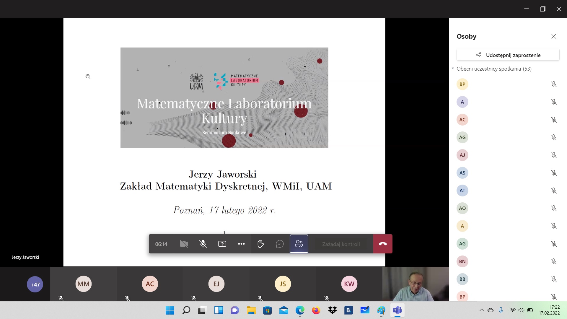The height and width of the screenshot is (319, 567).
Task: Close the Osoby panel
Action: pos(553,36)
